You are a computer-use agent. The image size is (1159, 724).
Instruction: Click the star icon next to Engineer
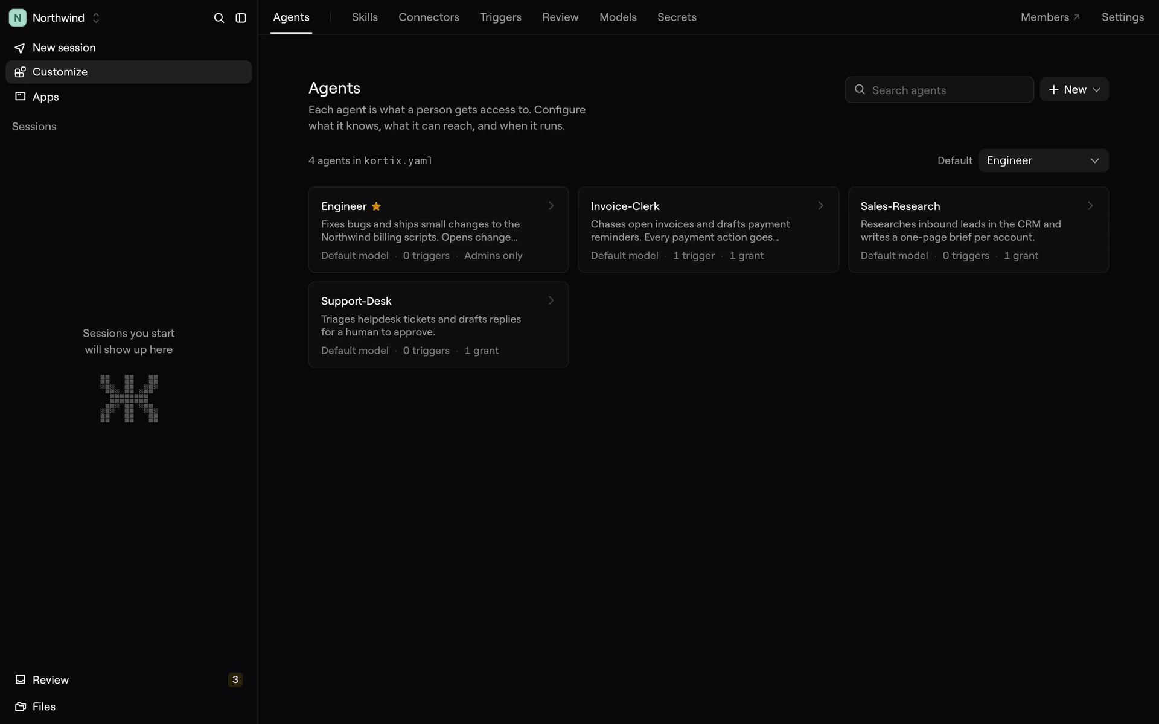[x=376, y=206]
